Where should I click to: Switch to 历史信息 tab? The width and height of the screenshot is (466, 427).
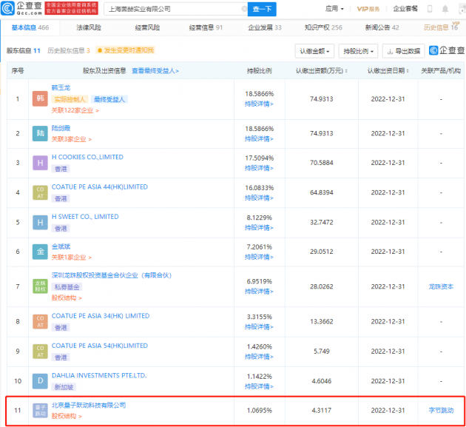(441, 27)
